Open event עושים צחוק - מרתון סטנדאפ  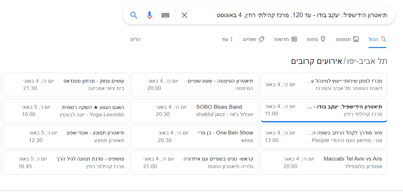(x=66, y=85)
